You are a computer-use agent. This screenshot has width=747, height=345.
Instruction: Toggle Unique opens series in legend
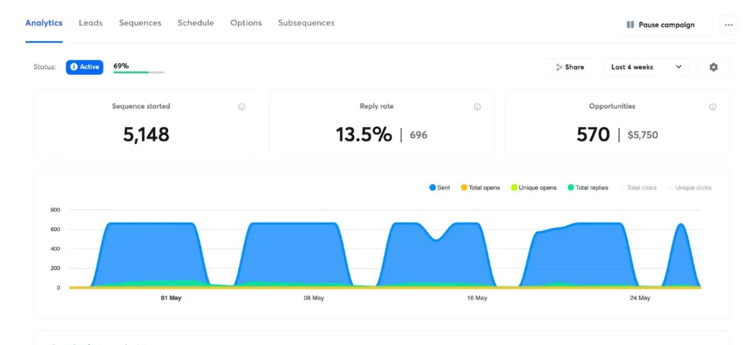pos(533,187)
